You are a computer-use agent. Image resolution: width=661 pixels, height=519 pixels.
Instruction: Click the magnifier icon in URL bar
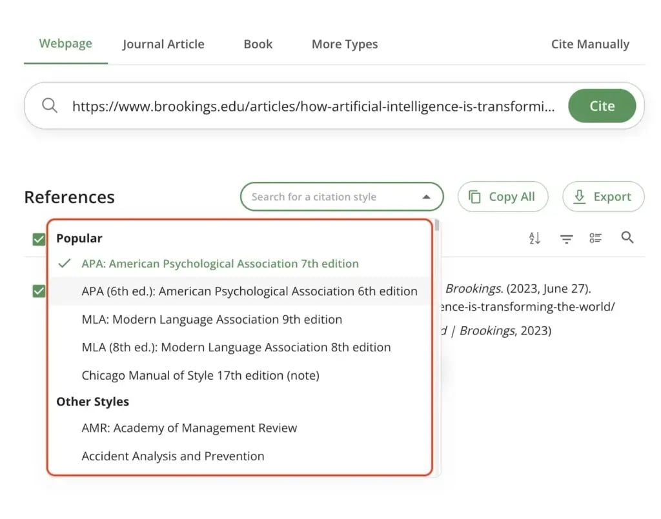pyautogui.click(x=50, y=106)
